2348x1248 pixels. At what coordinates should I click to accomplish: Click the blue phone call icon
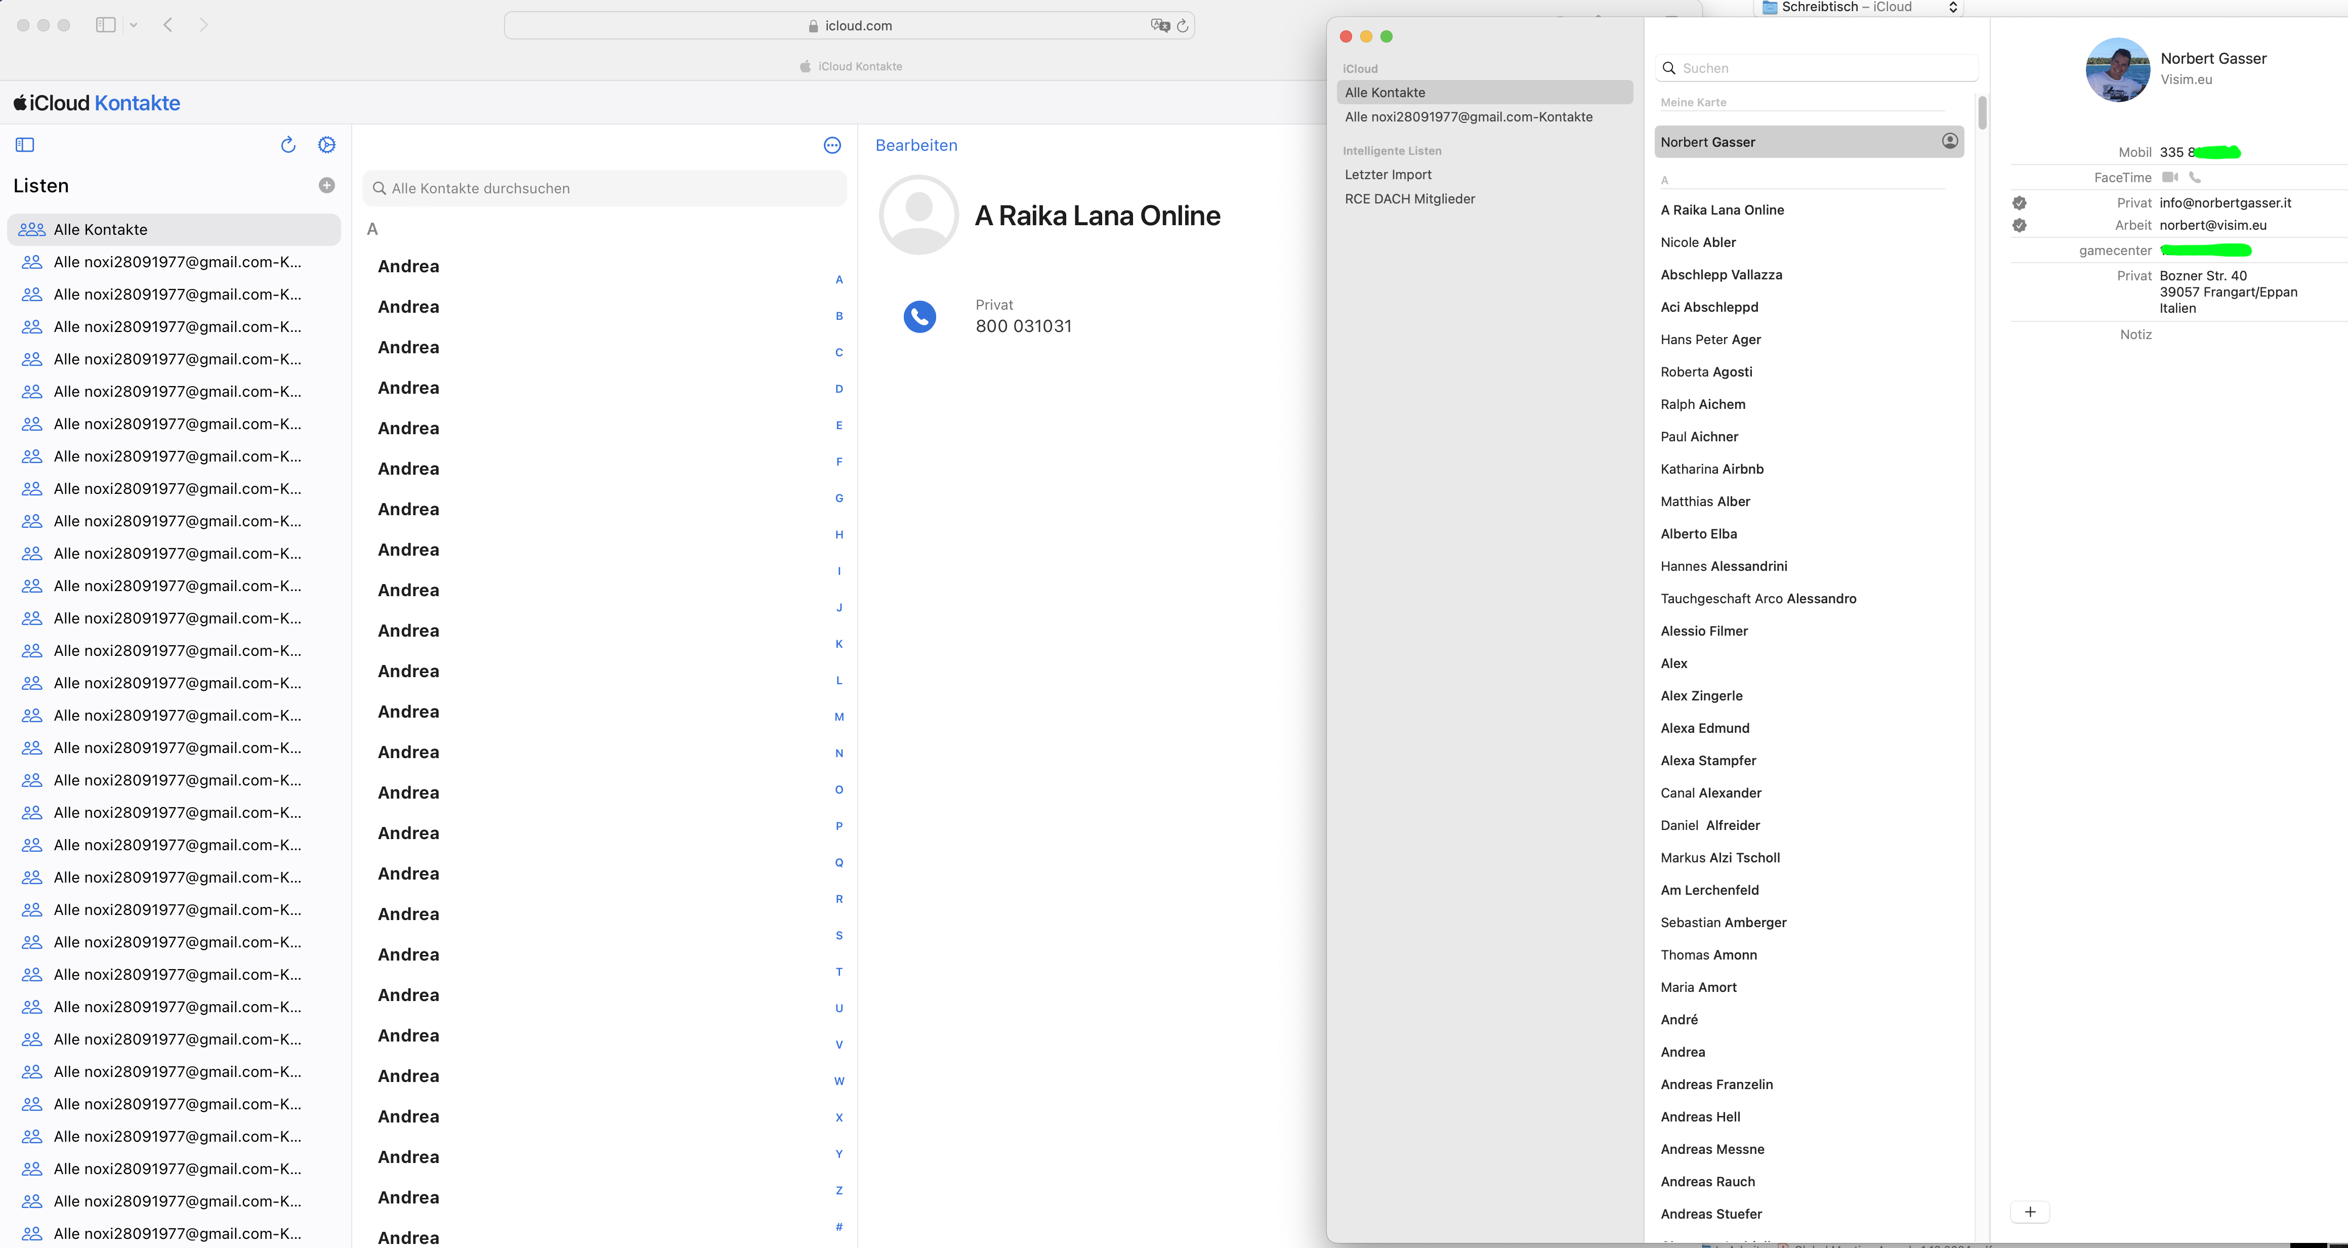919,316
